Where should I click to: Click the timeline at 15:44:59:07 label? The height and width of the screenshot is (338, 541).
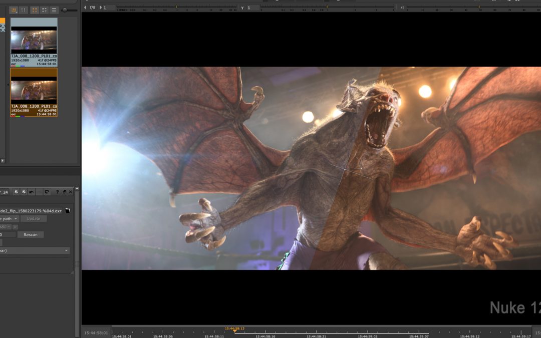[419, 336]
